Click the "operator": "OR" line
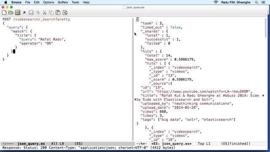Screen dimensions: 270x152 36,43
